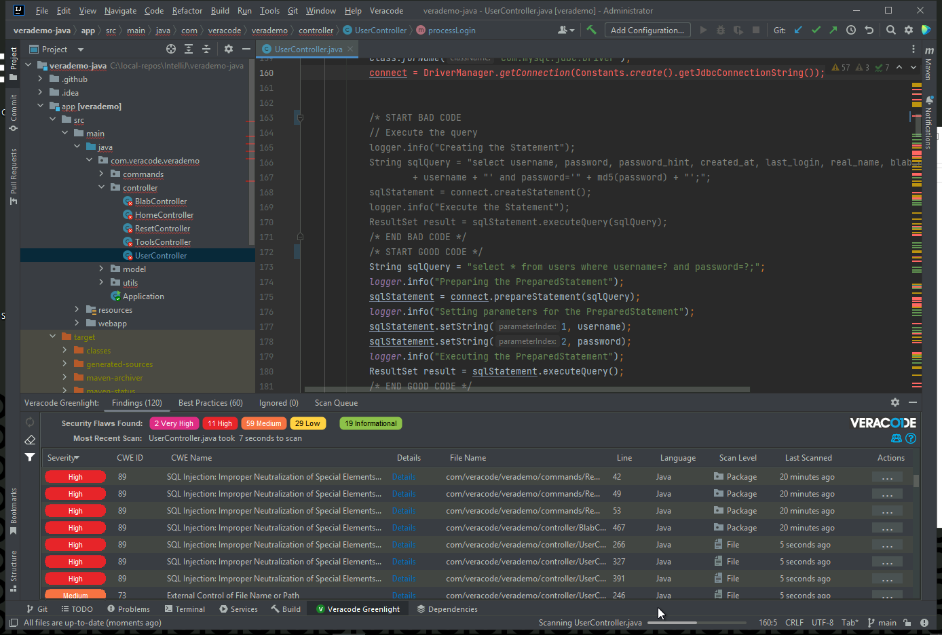The width and height of the screenshot is (942, 635).
Task: Expand the model folder
Action: tap(102, 269)
